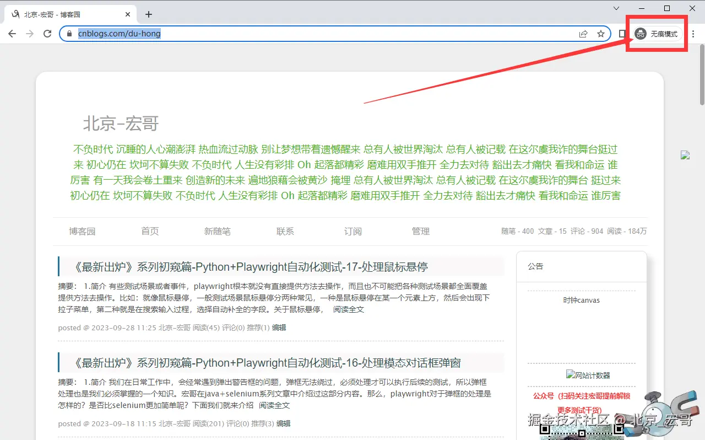The width and height of the screenshot is (705, 440).
Task: Share this page using the address bar share icon
Action: point(583,34)
